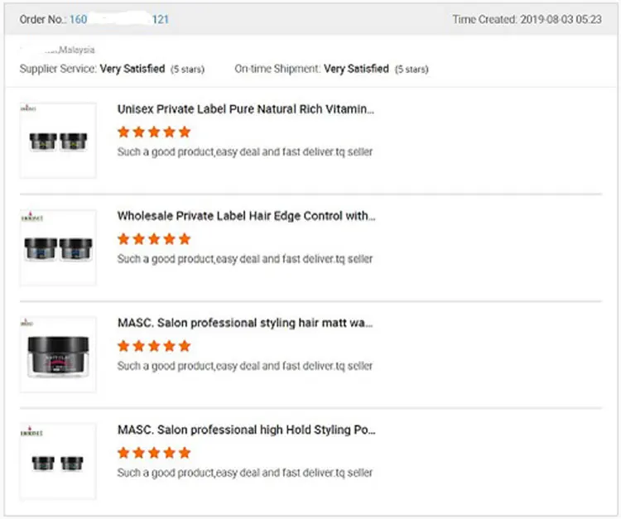Click the star rating under styling hair matt wax

155,346
